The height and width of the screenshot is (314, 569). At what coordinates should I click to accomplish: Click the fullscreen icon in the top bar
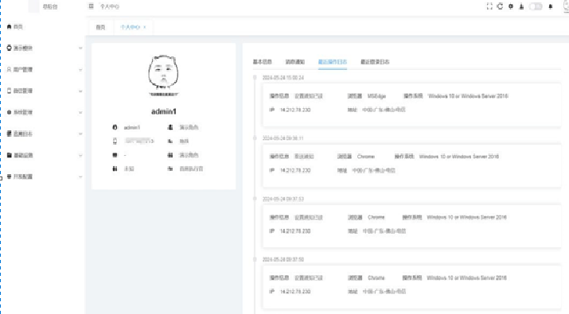click(489, 6)
